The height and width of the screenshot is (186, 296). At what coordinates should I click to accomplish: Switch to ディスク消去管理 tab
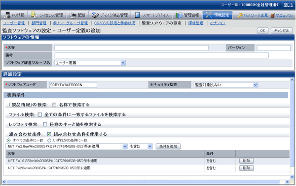[x=110, y=15]
